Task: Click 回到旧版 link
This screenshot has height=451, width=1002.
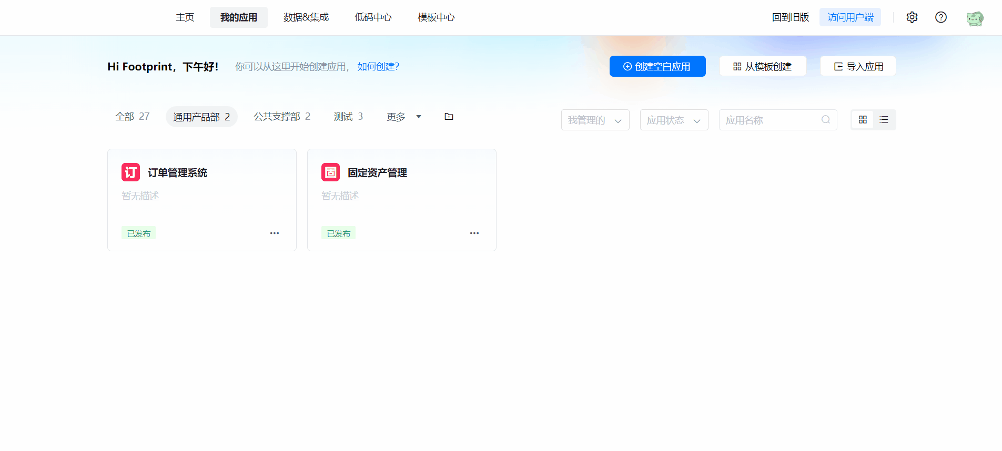Action: (791, 17)
